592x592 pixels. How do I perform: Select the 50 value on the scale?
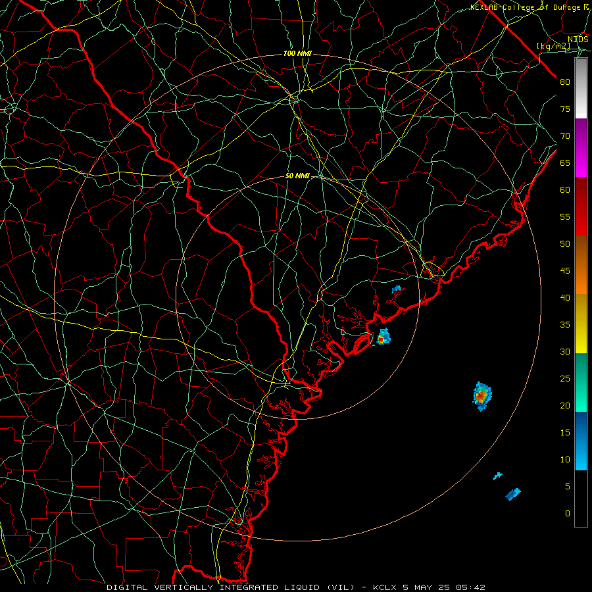pos(565,244)
